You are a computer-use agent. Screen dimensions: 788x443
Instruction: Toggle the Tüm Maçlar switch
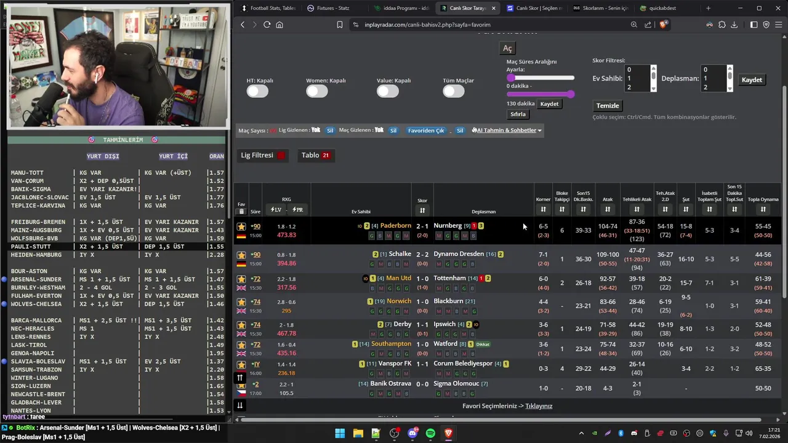click(x=454, y=91)
